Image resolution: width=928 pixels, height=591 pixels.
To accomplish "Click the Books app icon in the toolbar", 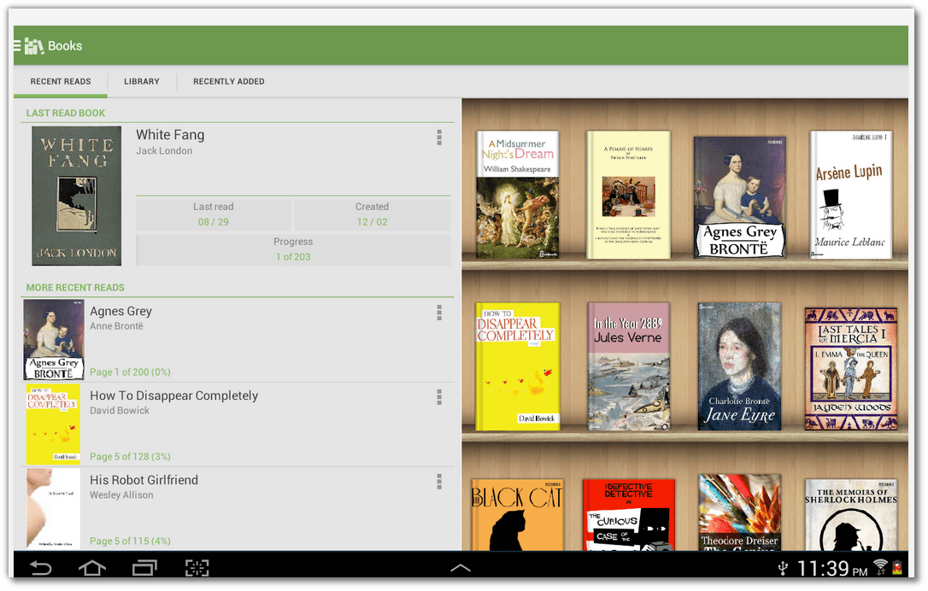I will point(36,44).
